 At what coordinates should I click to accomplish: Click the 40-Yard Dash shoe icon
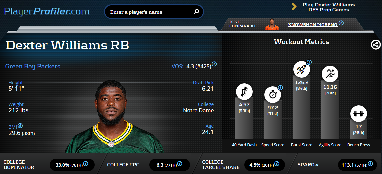pos(244,92)
